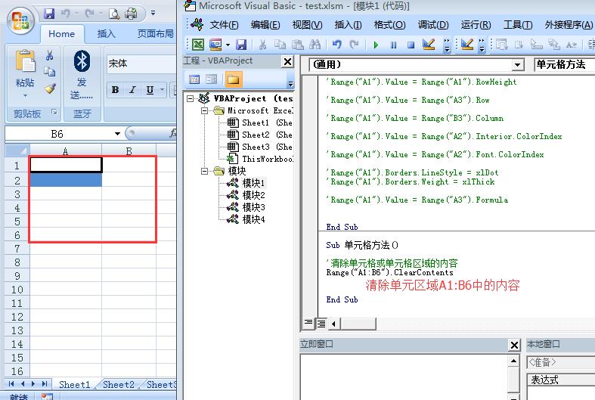Screen dimensions: 595x400
Task: Switch to Sheet2 tab
Action: [119, 384]
